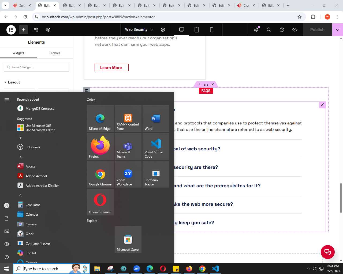Switch to the Globals tab
343x274 pixels.
click(x=55, y=53)
